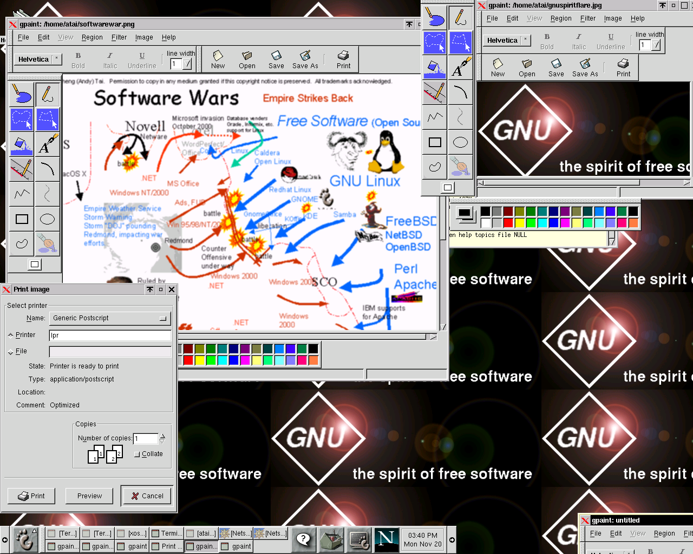The height and width of the screenshot is (554, 693).
Task: Pick yellow swatch in softwarewar color palette
Action: tap(199, 360)
